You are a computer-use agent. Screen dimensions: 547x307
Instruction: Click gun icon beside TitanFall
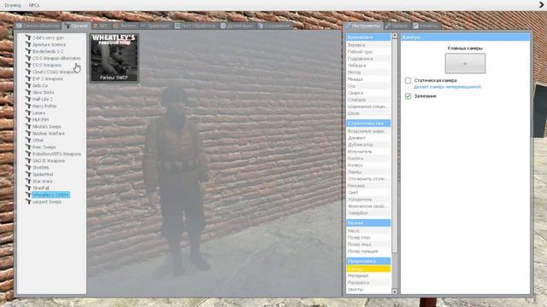tap(28, 188)
